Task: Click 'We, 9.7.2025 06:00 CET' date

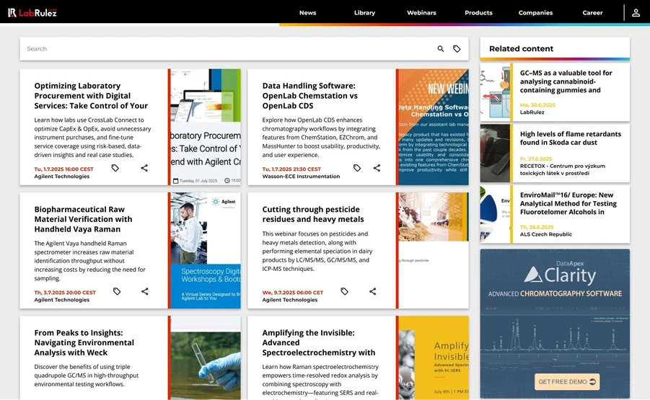Action: pos(293,293)
